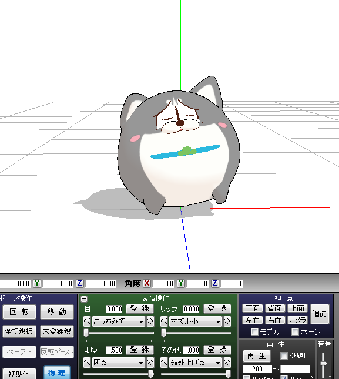Enable the モデル view checkbox
The height and width of the screenshot is (379, 339).
[x=254, y=331]
